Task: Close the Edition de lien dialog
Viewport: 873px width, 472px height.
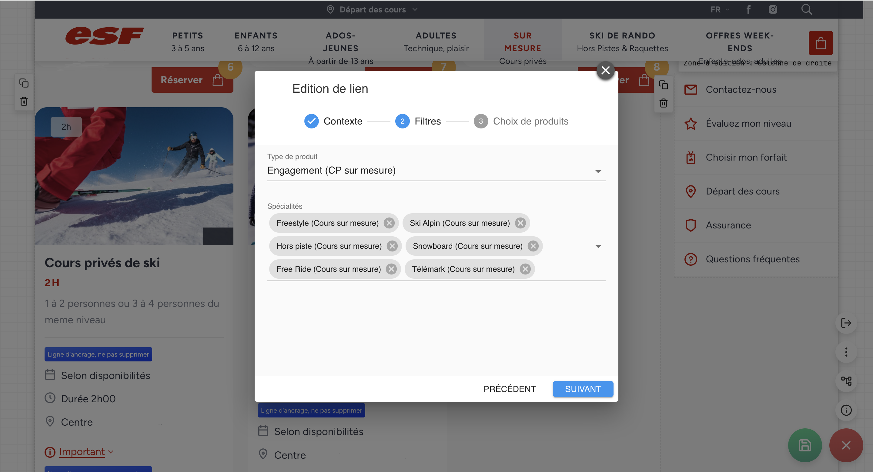Action: click(x=605, y=70)
